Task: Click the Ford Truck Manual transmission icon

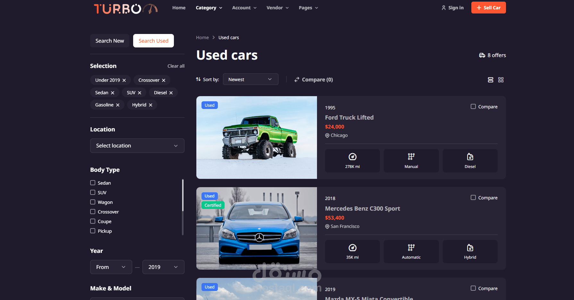Action: pos(411,157)
